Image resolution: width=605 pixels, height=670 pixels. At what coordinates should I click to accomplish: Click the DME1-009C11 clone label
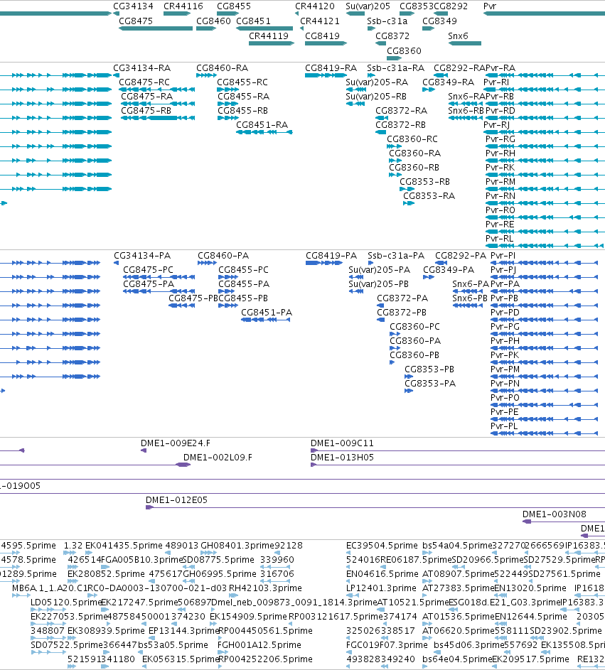[x=342, y=443]
